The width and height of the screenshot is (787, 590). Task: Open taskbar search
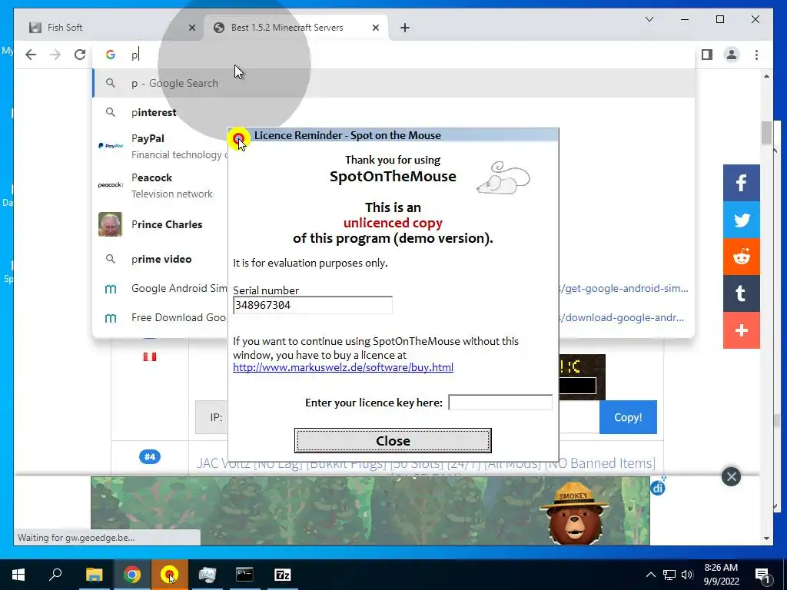click(x=55, y=575)
